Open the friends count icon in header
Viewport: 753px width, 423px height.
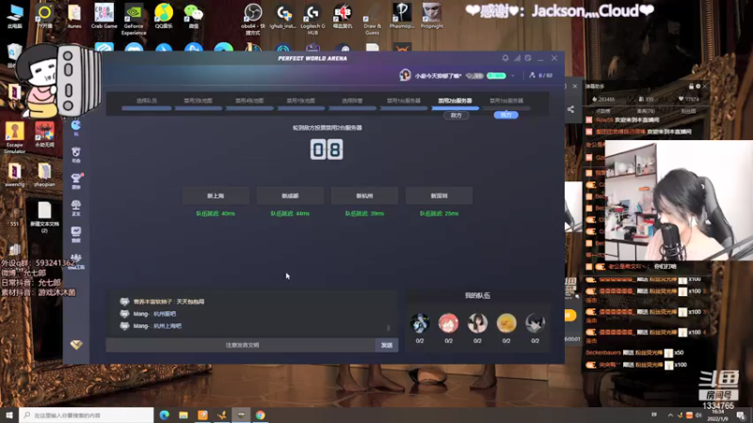click(x=532, y=75)
